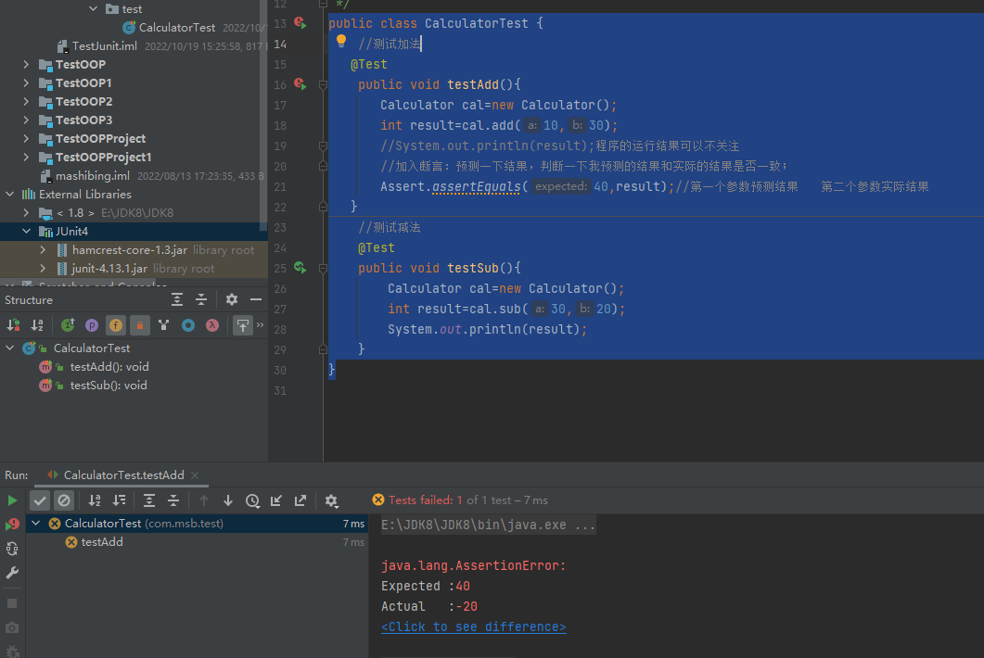Expand TestOOP2 module
This screenshot has width=984, height=658.
click(26, 101)
